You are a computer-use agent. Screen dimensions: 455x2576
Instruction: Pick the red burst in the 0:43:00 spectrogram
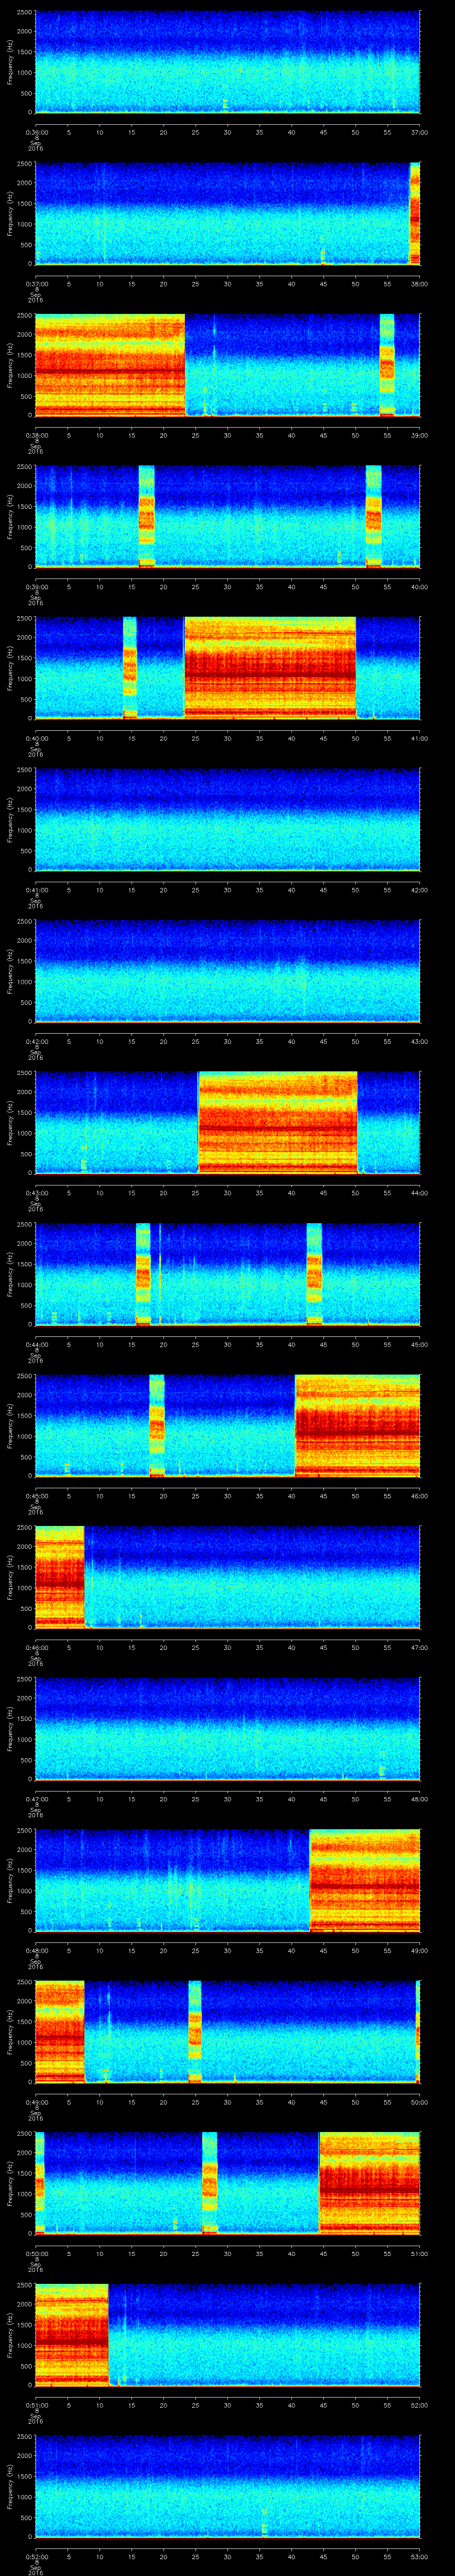[277, 1122]
